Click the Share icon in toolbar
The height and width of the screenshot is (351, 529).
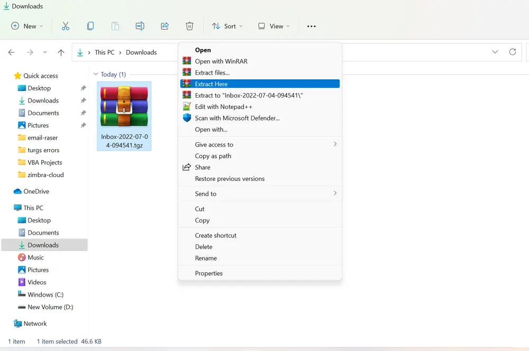(x=165, y=26)
